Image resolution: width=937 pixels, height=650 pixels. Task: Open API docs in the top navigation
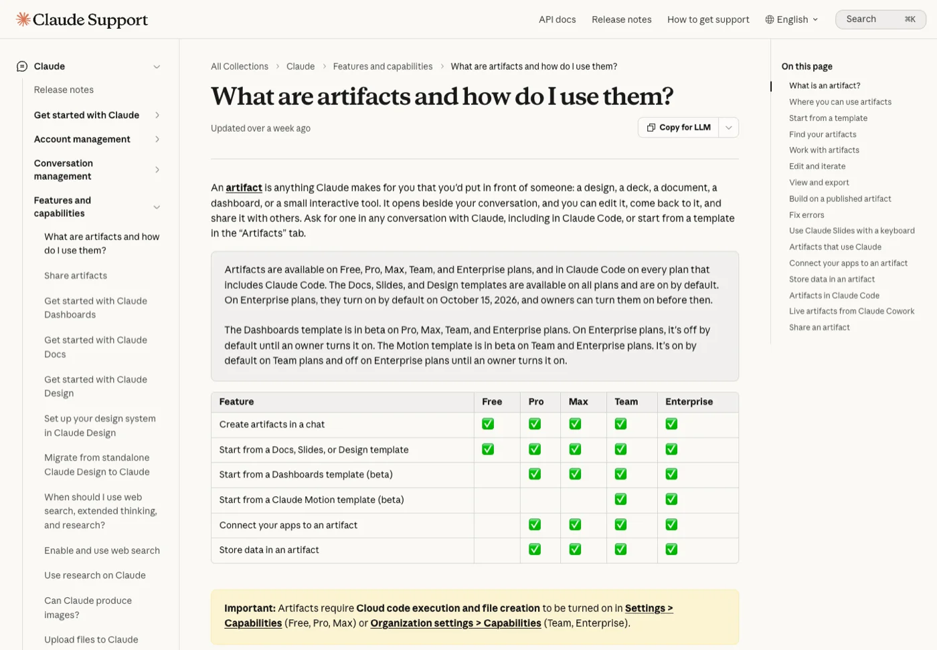pos(558,19)
